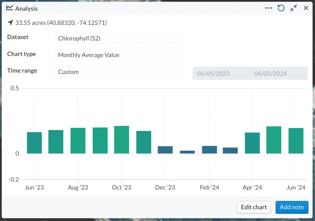The height and width of the screenshot is (221, 315).
Task: Select the October '23 bar in chart
Action: point(122,140)
